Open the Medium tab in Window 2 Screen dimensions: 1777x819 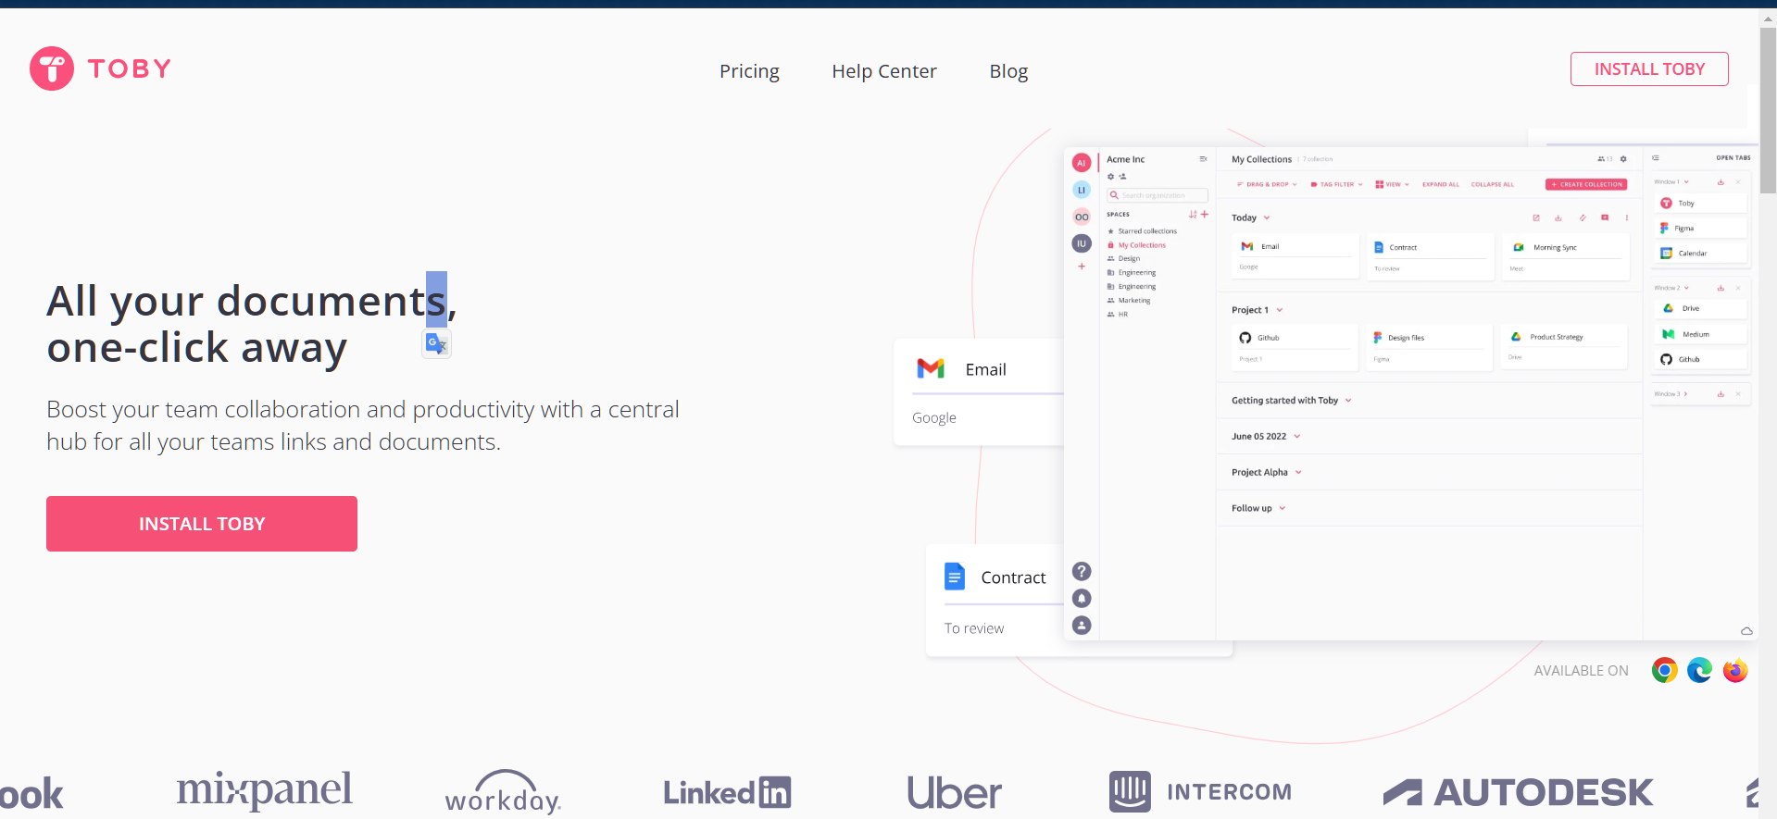(x=1700, y=334)
